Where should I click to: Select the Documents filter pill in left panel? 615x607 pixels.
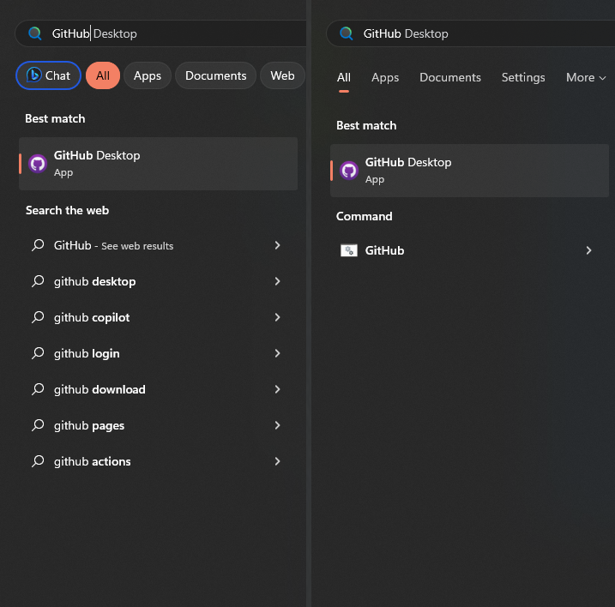click(x=215, y=75)
